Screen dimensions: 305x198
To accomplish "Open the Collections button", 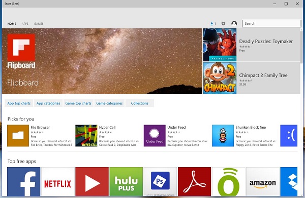I will pos(140,103).
